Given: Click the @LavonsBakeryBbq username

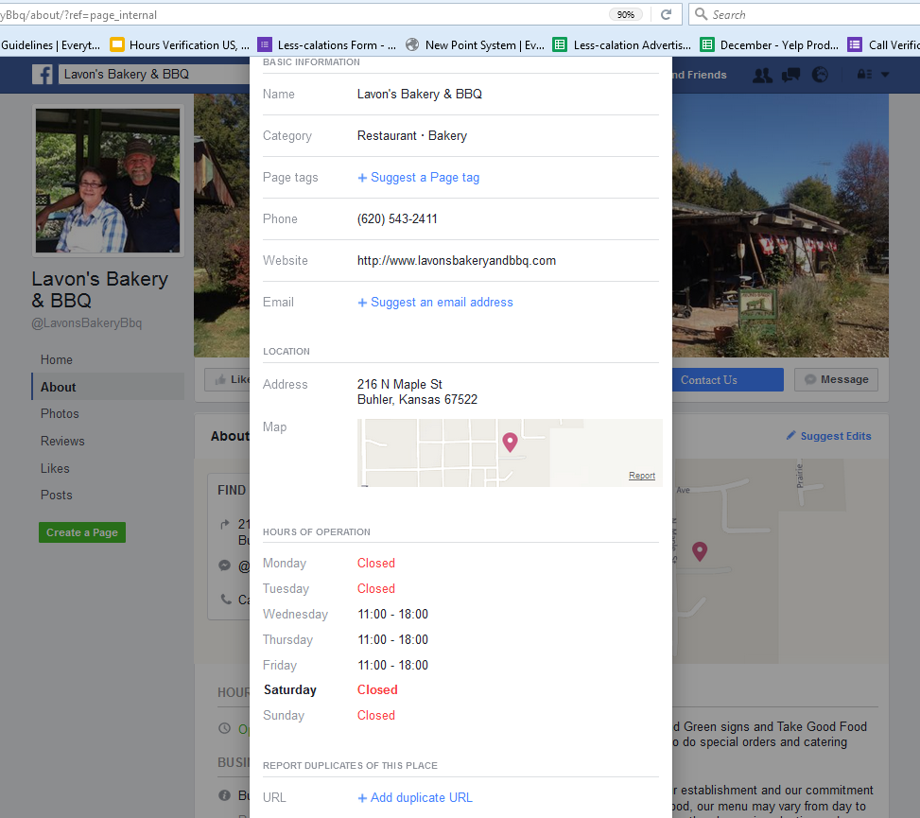Looking at the screenshot, I should (87, 322).
